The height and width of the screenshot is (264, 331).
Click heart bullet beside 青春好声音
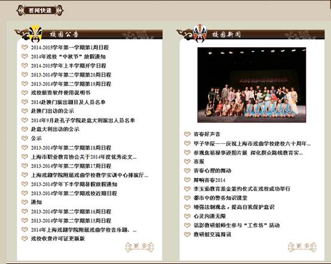[x=187, y=134]
